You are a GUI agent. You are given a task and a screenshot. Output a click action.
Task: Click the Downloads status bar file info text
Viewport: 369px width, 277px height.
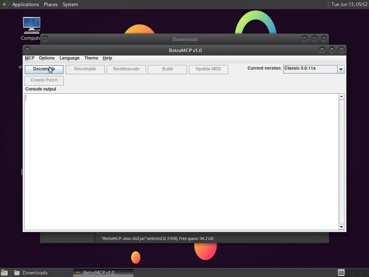point(157,238)
